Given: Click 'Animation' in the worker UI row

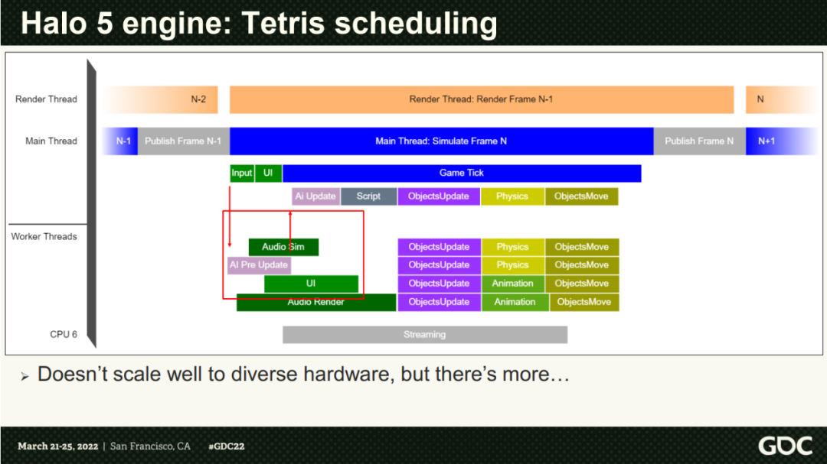Looking at the screenshot, I should point(512,284).
